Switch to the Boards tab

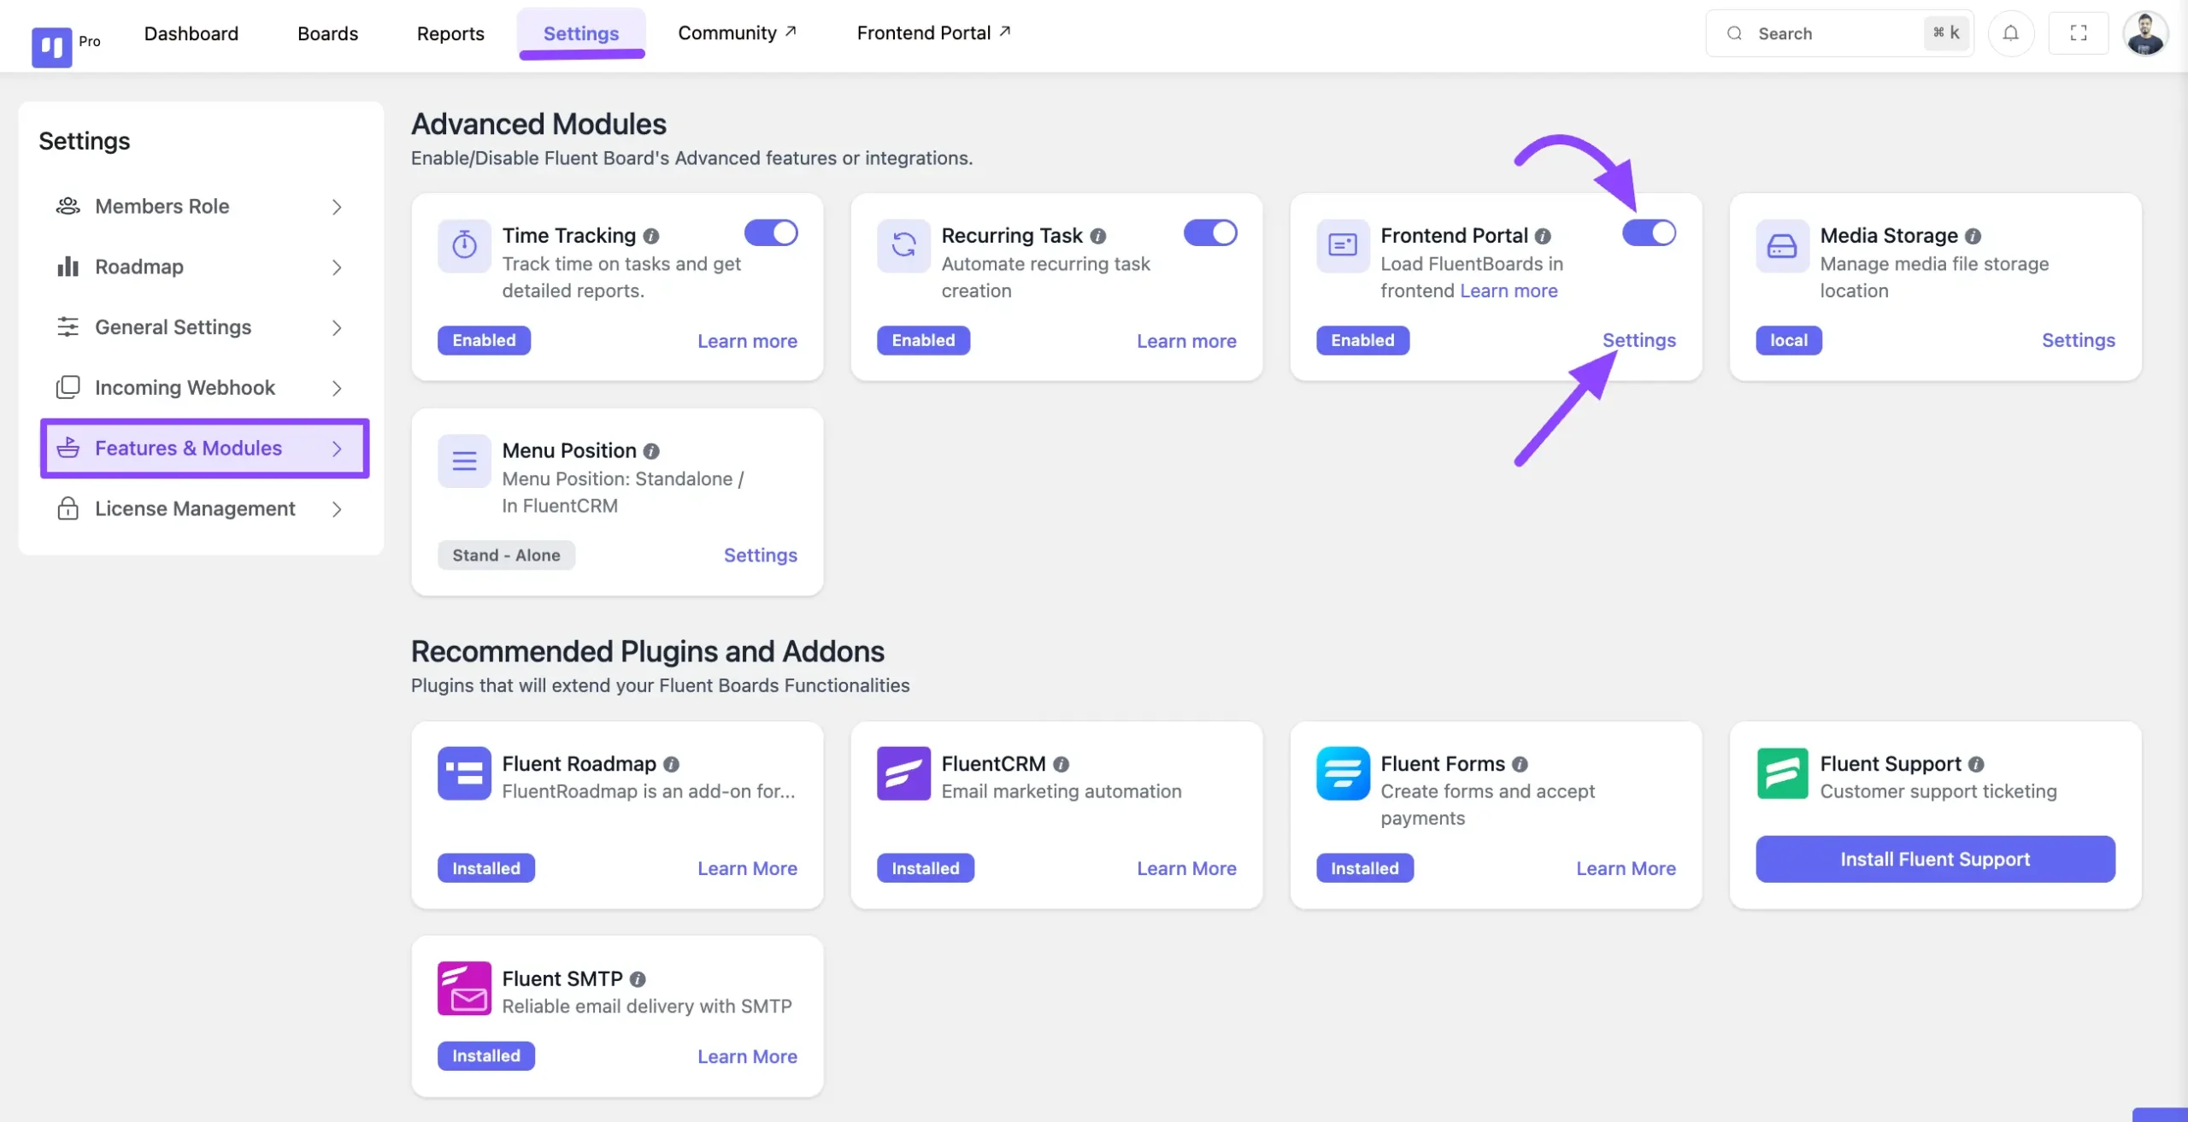coord(327,33)
